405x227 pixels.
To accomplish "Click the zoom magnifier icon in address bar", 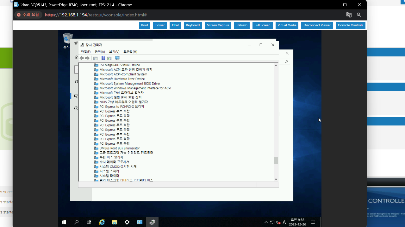I will pyautogui.click(x=359, y=15).
